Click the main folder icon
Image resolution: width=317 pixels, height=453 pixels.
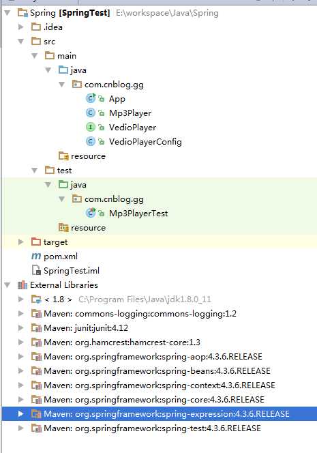50,55
